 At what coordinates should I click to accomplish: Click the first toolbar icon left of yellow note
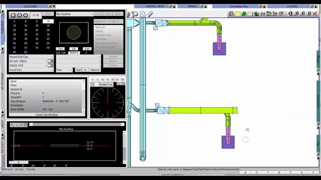pos(231,14)
